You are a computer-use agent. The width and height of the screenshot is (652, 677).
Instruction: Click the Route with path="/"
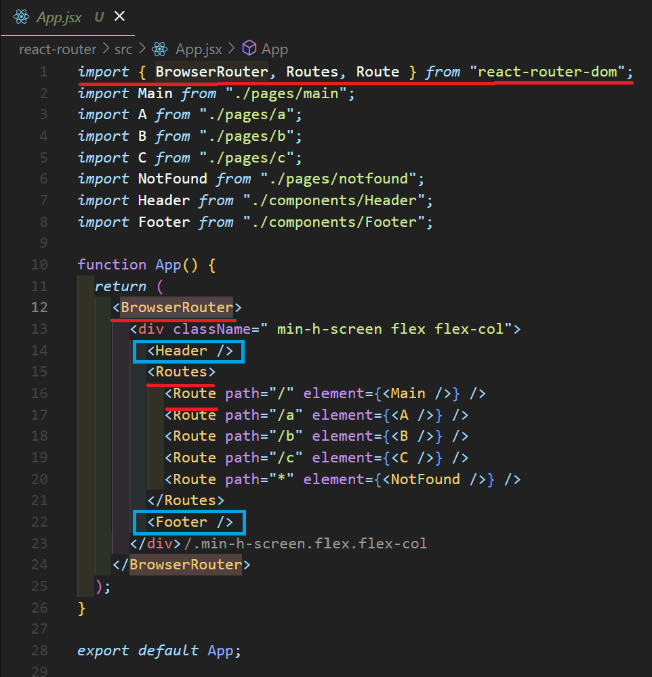pos(325,393)
